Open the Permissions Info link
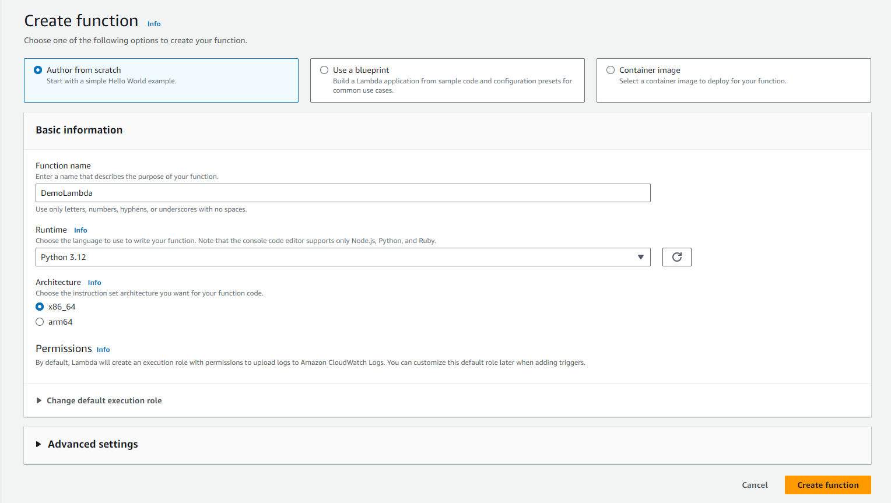Viewport: 891px width, 503px height. click(103, 350)
